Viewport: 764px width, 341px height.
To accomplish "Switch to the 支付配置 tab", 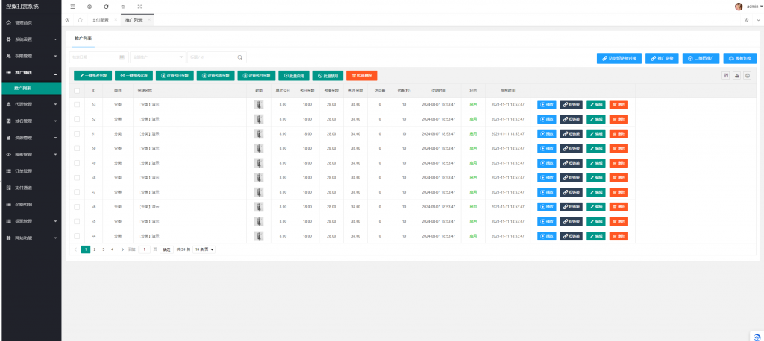I will pyautogui.click(x=99, y=20).
